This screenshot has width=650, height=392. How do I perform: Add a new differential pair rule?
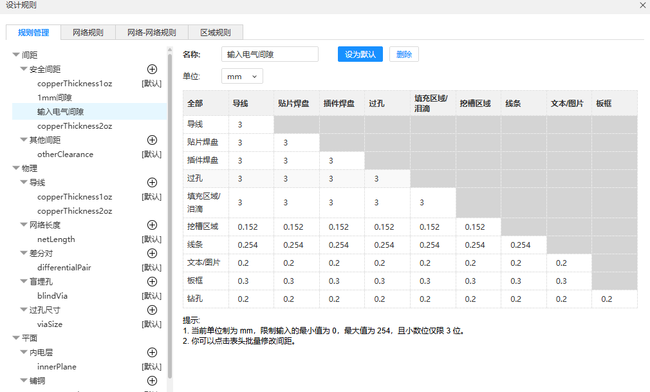click(153, 253)
